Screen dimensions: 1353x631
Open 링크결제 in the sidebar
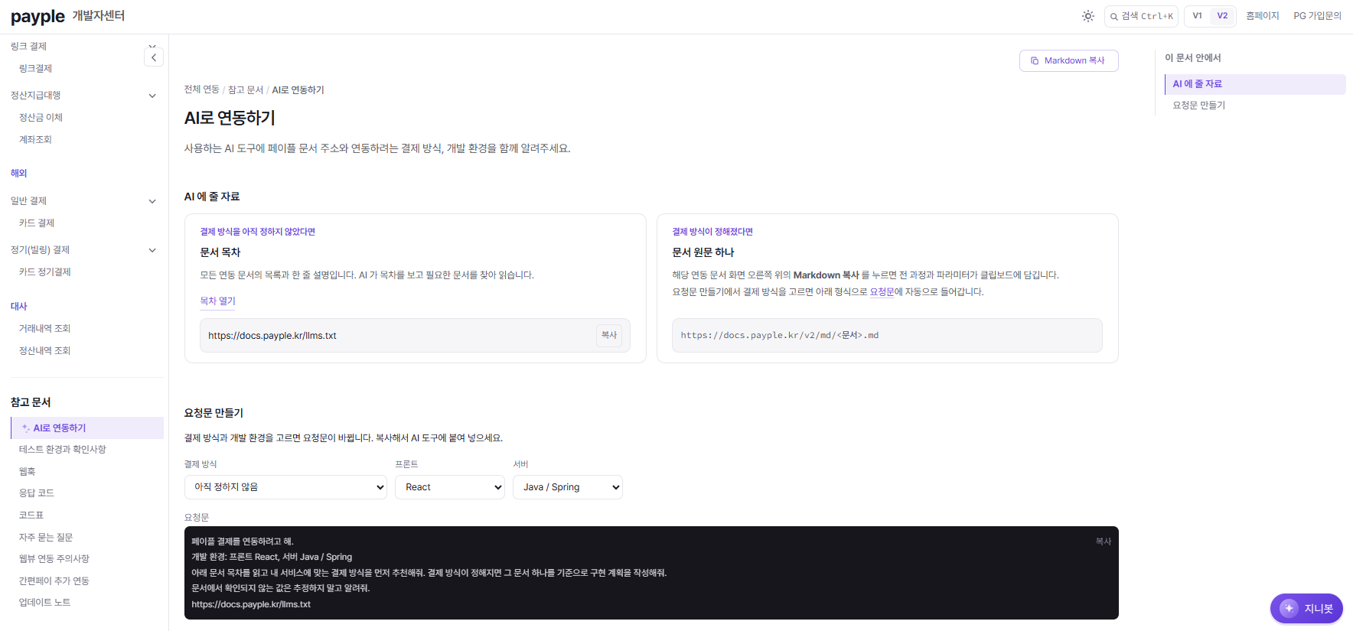(36, 69)
